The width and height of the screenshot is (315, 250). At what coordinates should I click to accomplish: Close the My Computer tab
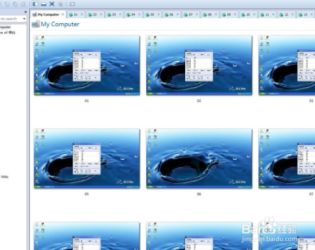click(63, 14)
